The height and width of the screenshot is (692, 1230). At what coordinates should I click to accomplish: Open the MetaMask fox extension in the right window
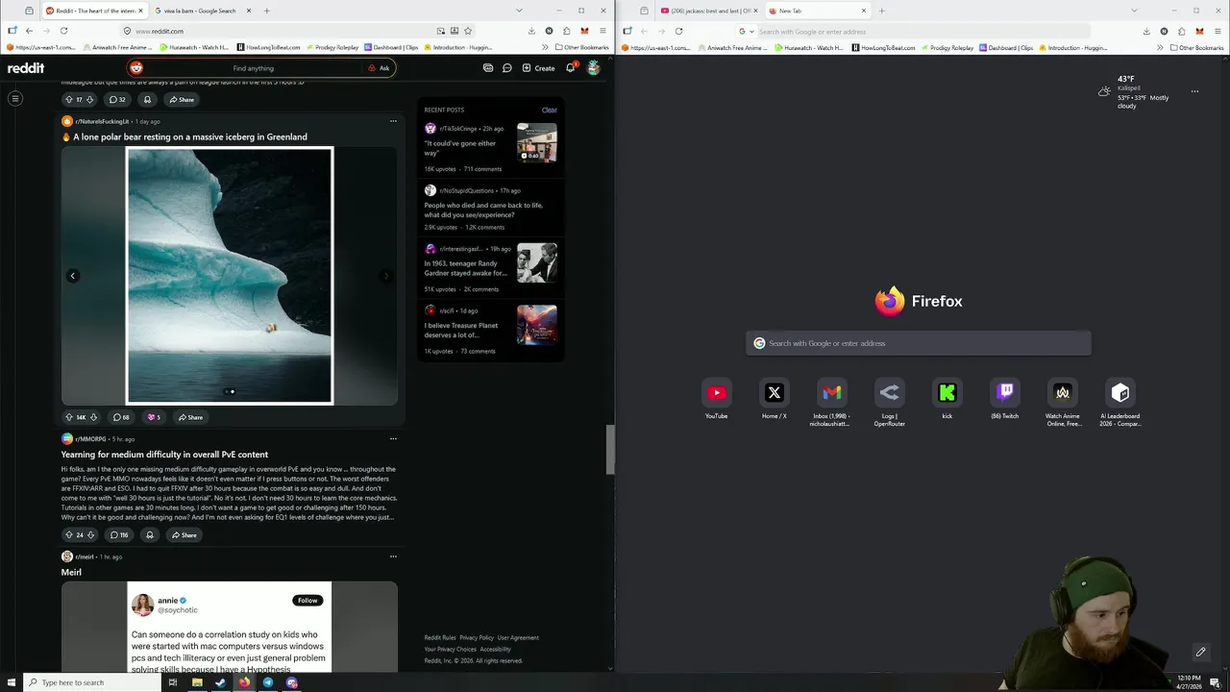1199,31
